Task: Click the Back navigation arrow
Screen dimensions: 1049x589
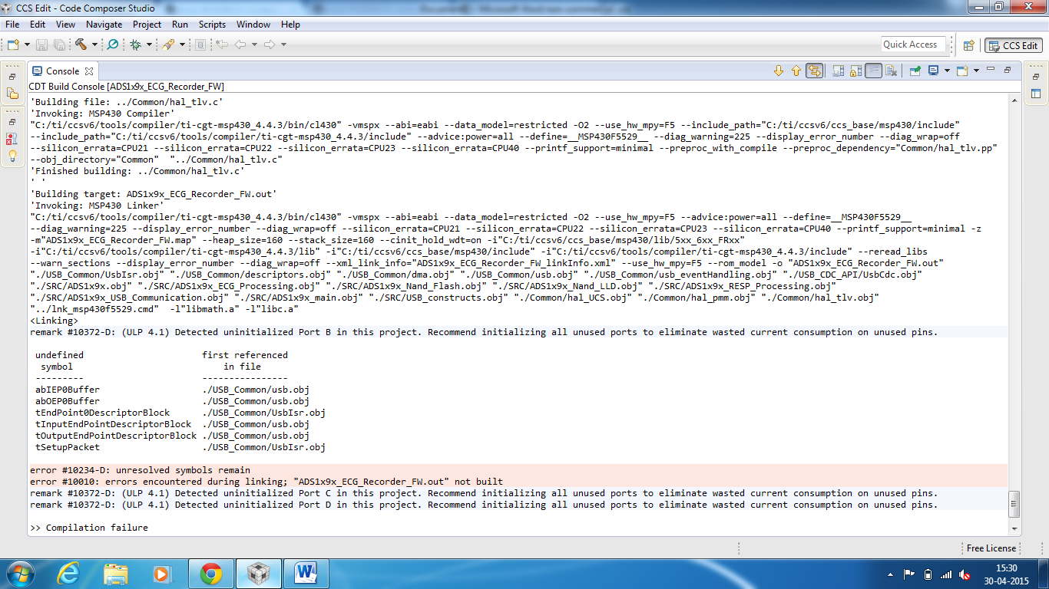Action: click(x=240, y=45)
